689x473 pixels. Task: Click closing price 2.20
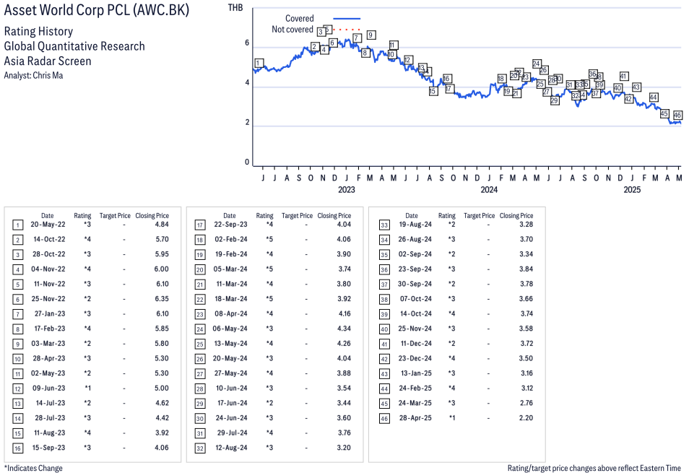click(526, 417)
